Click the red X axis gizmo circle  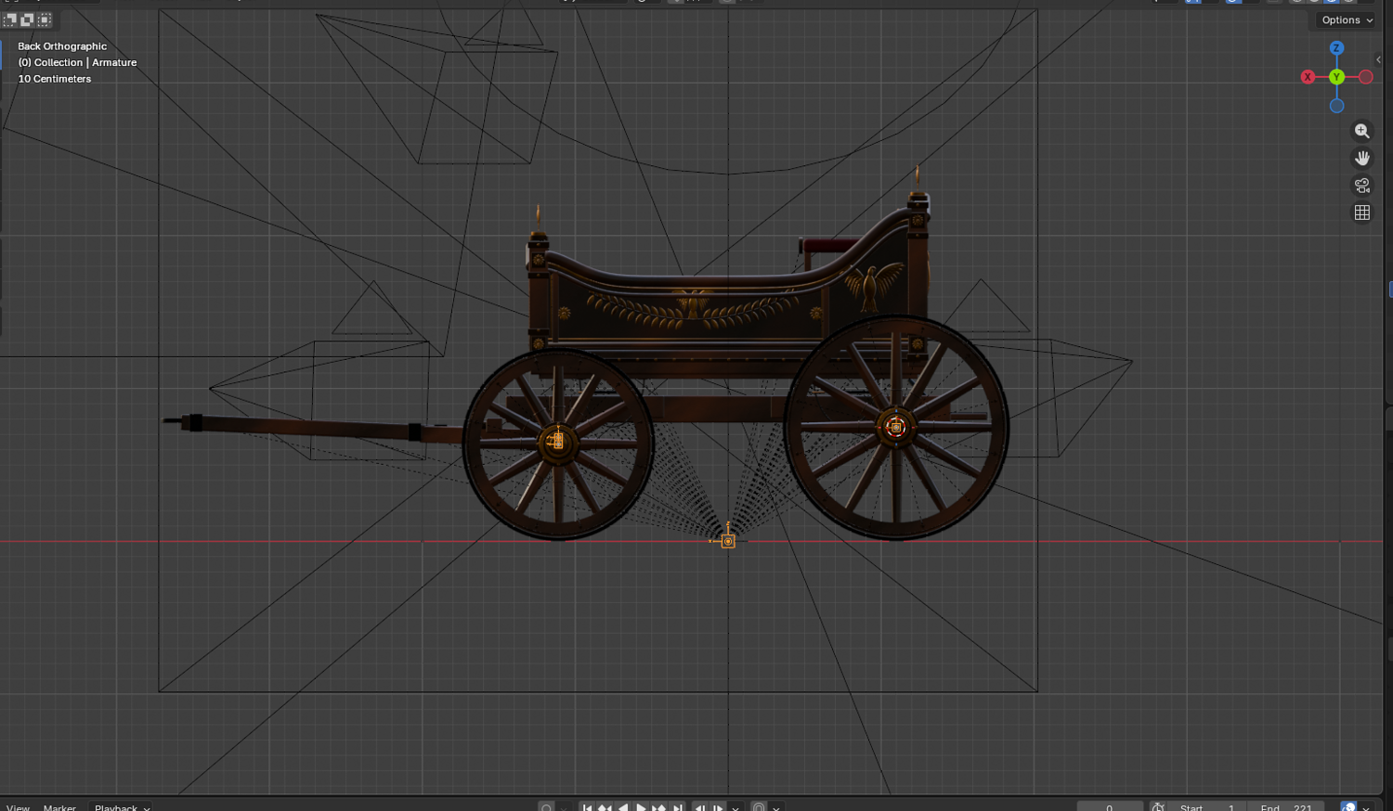click(1308, 77)
